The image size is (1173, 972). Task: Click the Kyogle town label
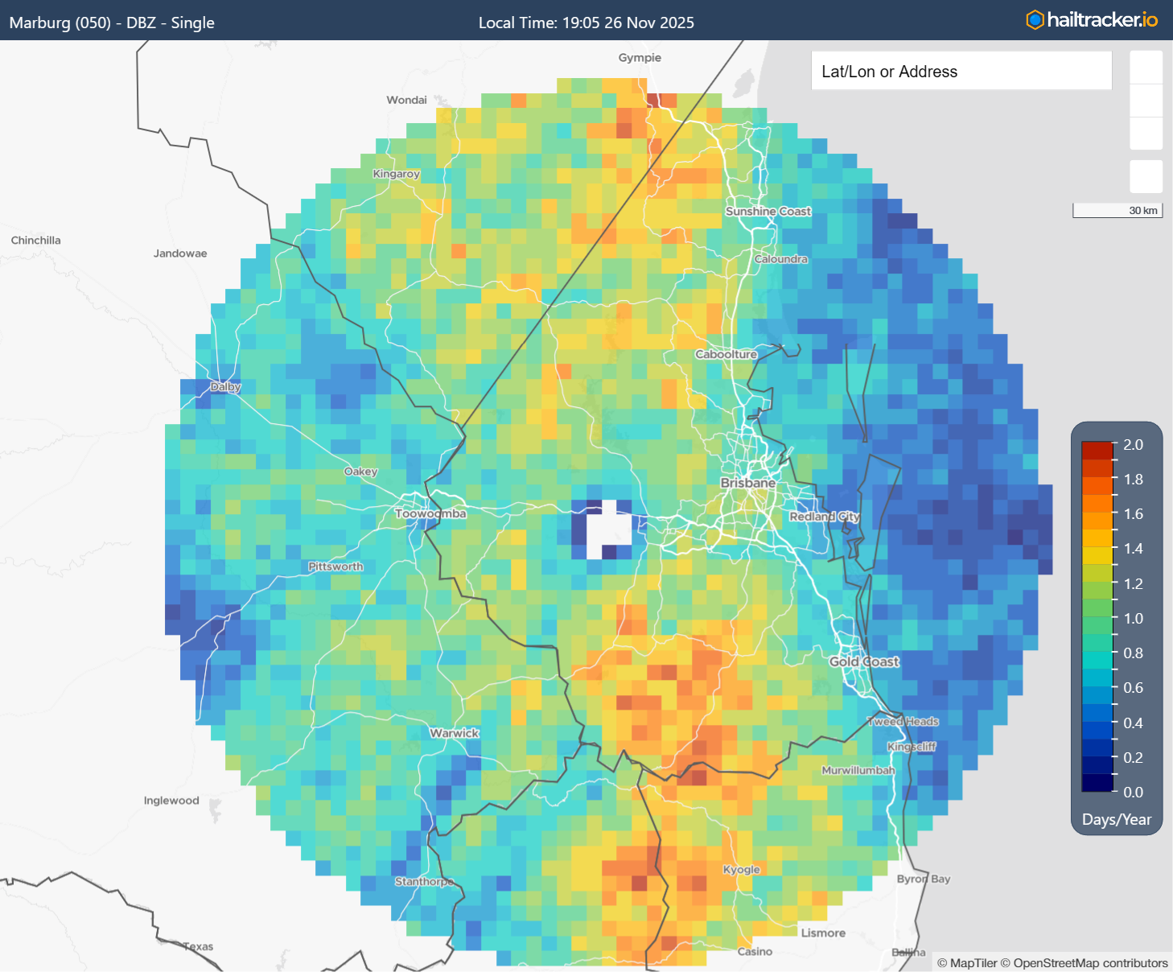click(741, 870)
